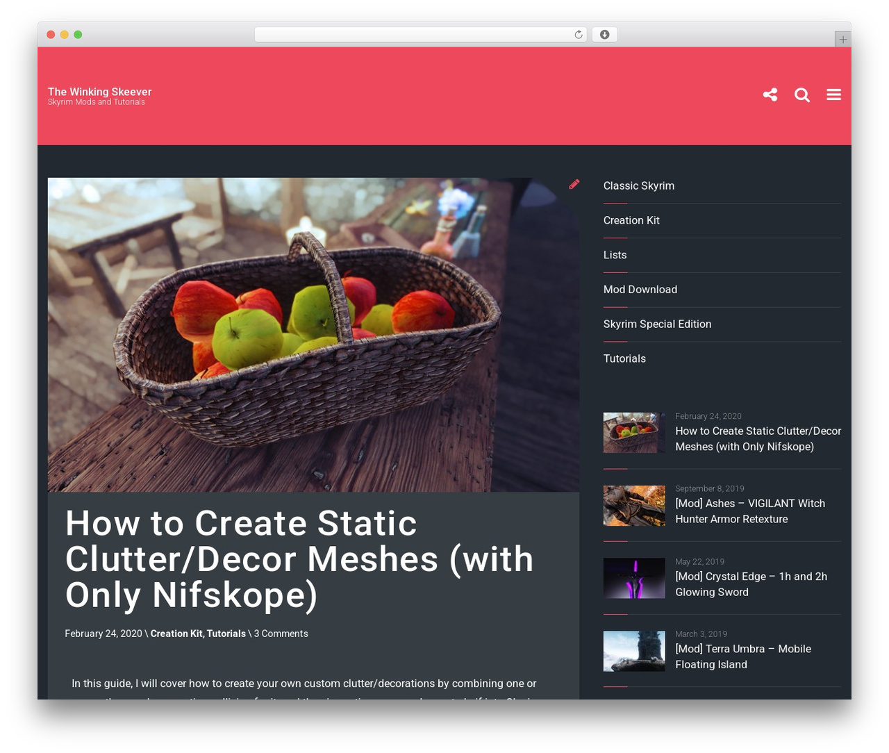Open the Ashes witch hunter armor thumbnail
Image resolution: width=889 pixels, height=753 pixels.
(634, 506)
